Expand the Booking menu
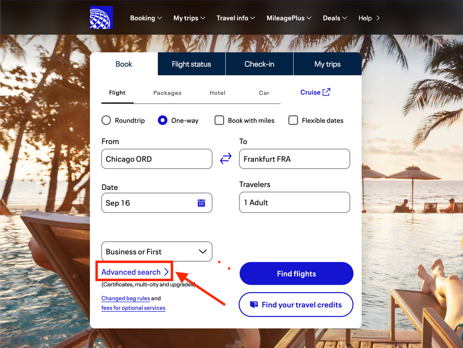The height and width of the screenshot is (348, 463). [145, 18]
